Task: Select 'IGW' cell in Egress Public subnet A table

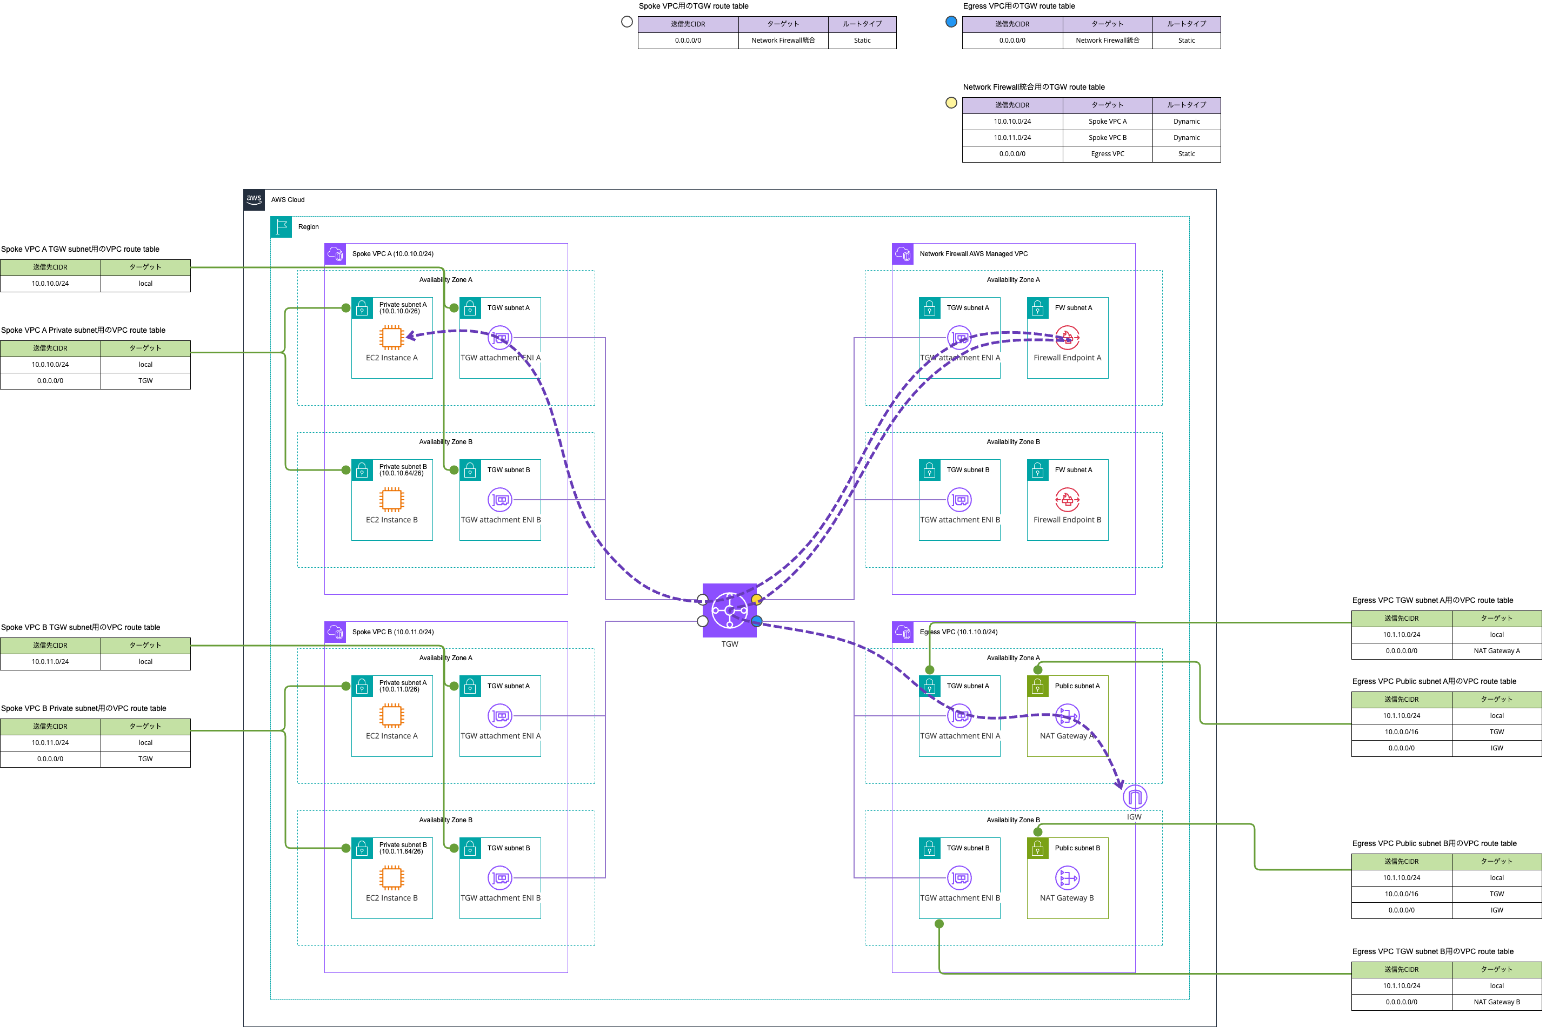Action: coord(1496,748)
